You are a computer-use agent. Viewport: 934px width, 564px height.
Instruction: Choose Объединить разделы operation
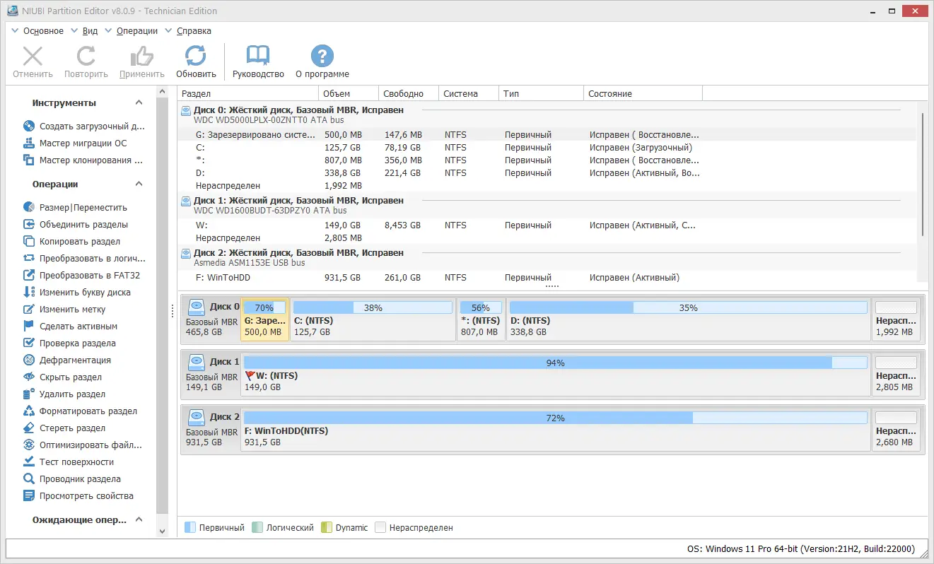[x=76, y=225]
